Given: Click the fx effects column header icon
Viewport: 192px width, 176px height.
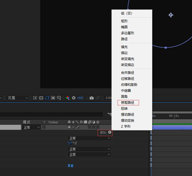Looking at the screenshot, I should point(81,122).
